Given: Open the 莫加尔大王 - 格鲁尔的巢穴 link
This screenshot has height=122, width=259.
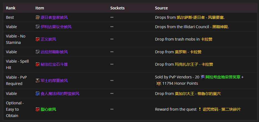Looking at the screenshot, I should [198, 94].
